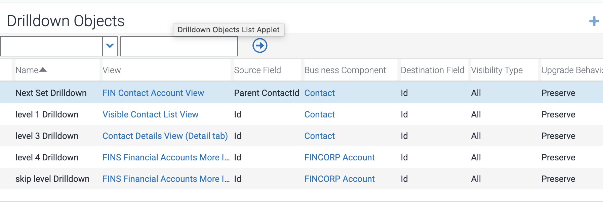Screen dimensions: 603x202
Task: Sort by the View column header
Action: 112,70
